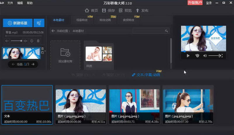Open the 文件 menu
Screen dimensions: 234x135
tap(10, 3)
